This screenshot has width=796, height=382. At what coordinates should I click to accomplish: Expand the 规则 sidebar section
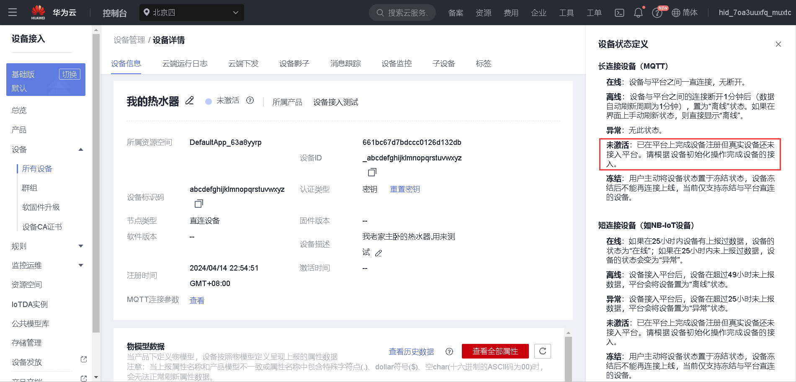81,246
